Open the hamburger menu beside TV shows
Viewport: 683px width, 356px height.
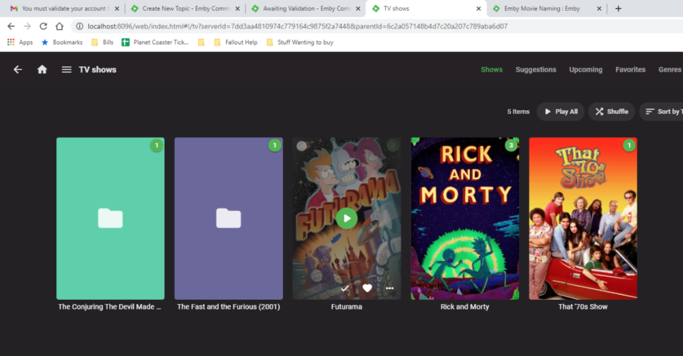[x=66, y=70]
